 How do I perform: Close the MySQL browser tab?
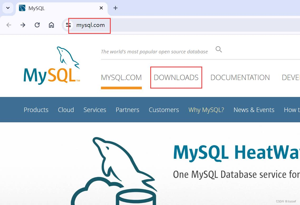point(101,8)
